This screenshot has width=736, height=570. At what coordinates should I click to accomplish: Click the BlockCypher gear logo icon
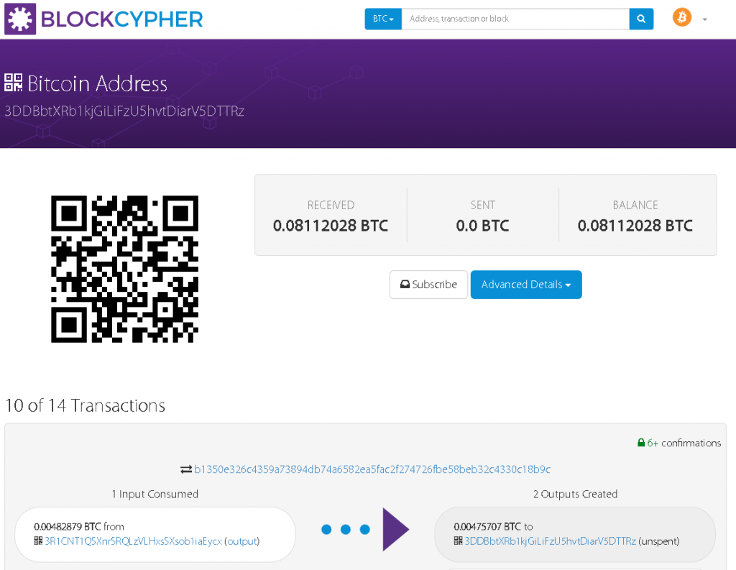point(20,19)
